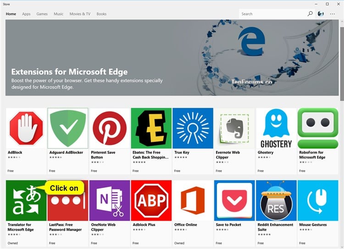
Task: Click the Adguard AdBlocker title text
Action: point(66,152)
